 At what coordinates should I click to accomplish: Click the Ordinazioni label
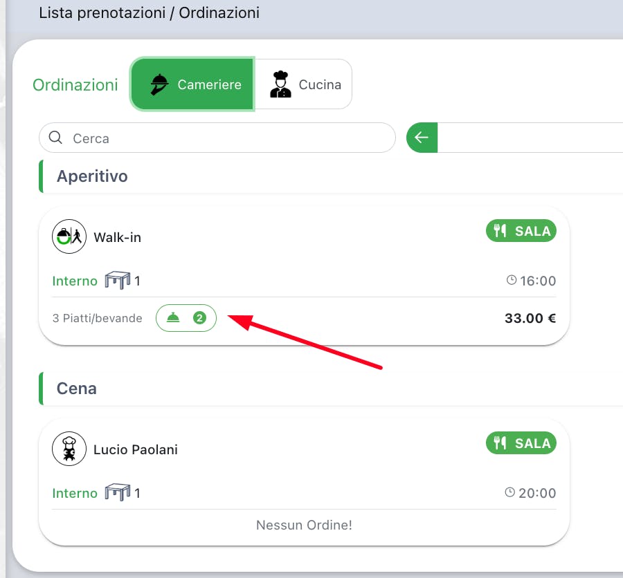point(75,84)
